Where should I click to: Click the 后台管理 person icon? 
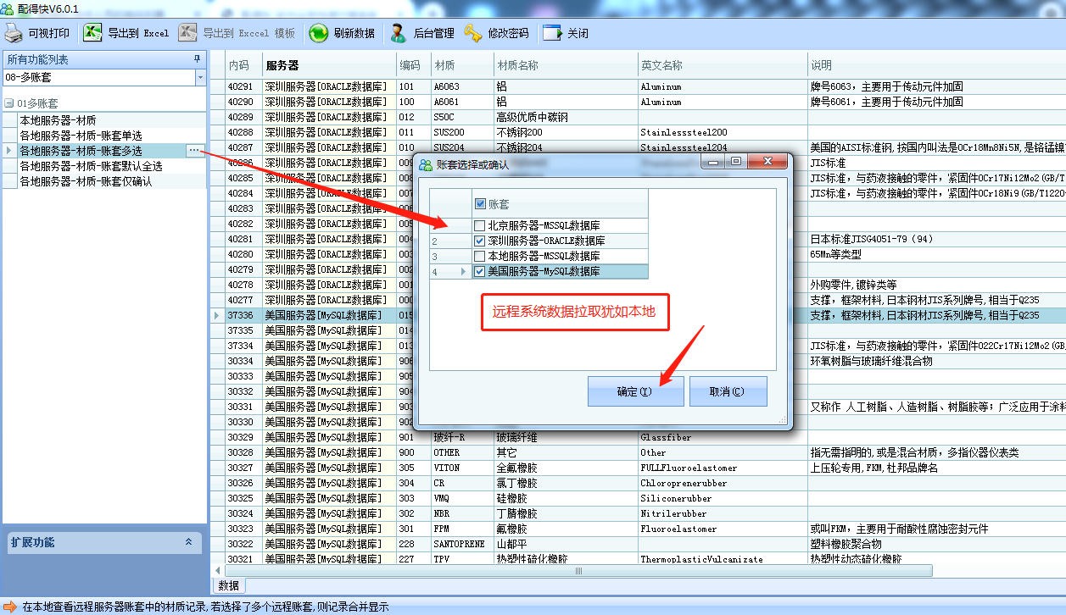pyautogui.click(x=398, y=33)
